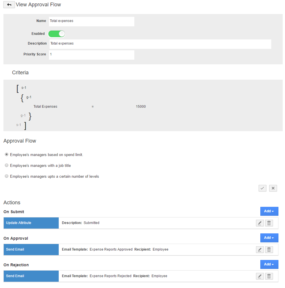Viewport: 285px width, 288px height.
Task: Delete the Expense Reports Approved email action
Action: [269, 250]
